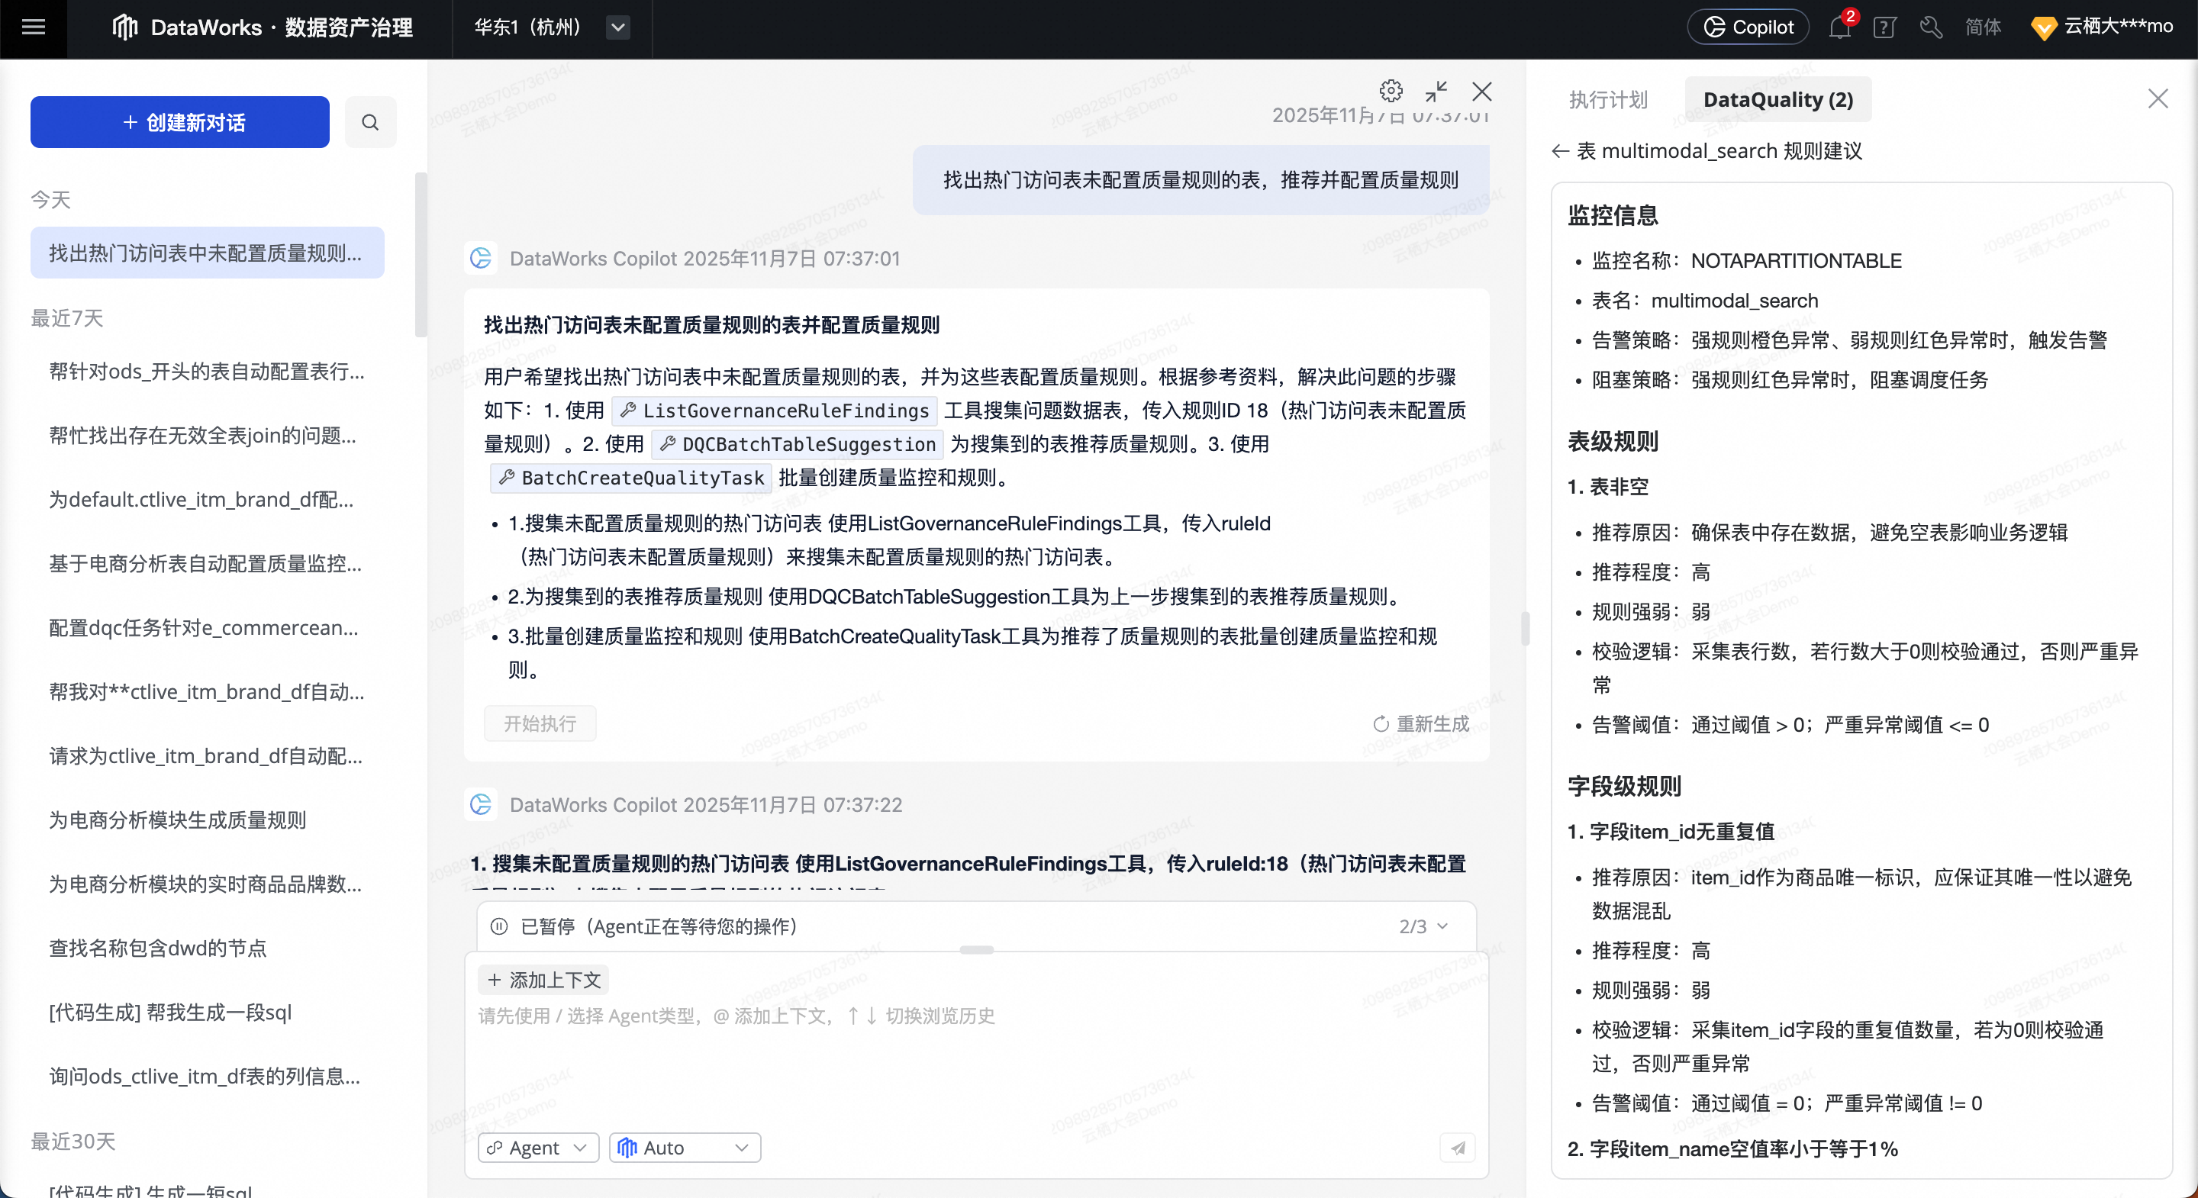This screenshot has width=2198, height=1198.
Task: Click the shrink chat window icon
Action: click(1436, 91)
